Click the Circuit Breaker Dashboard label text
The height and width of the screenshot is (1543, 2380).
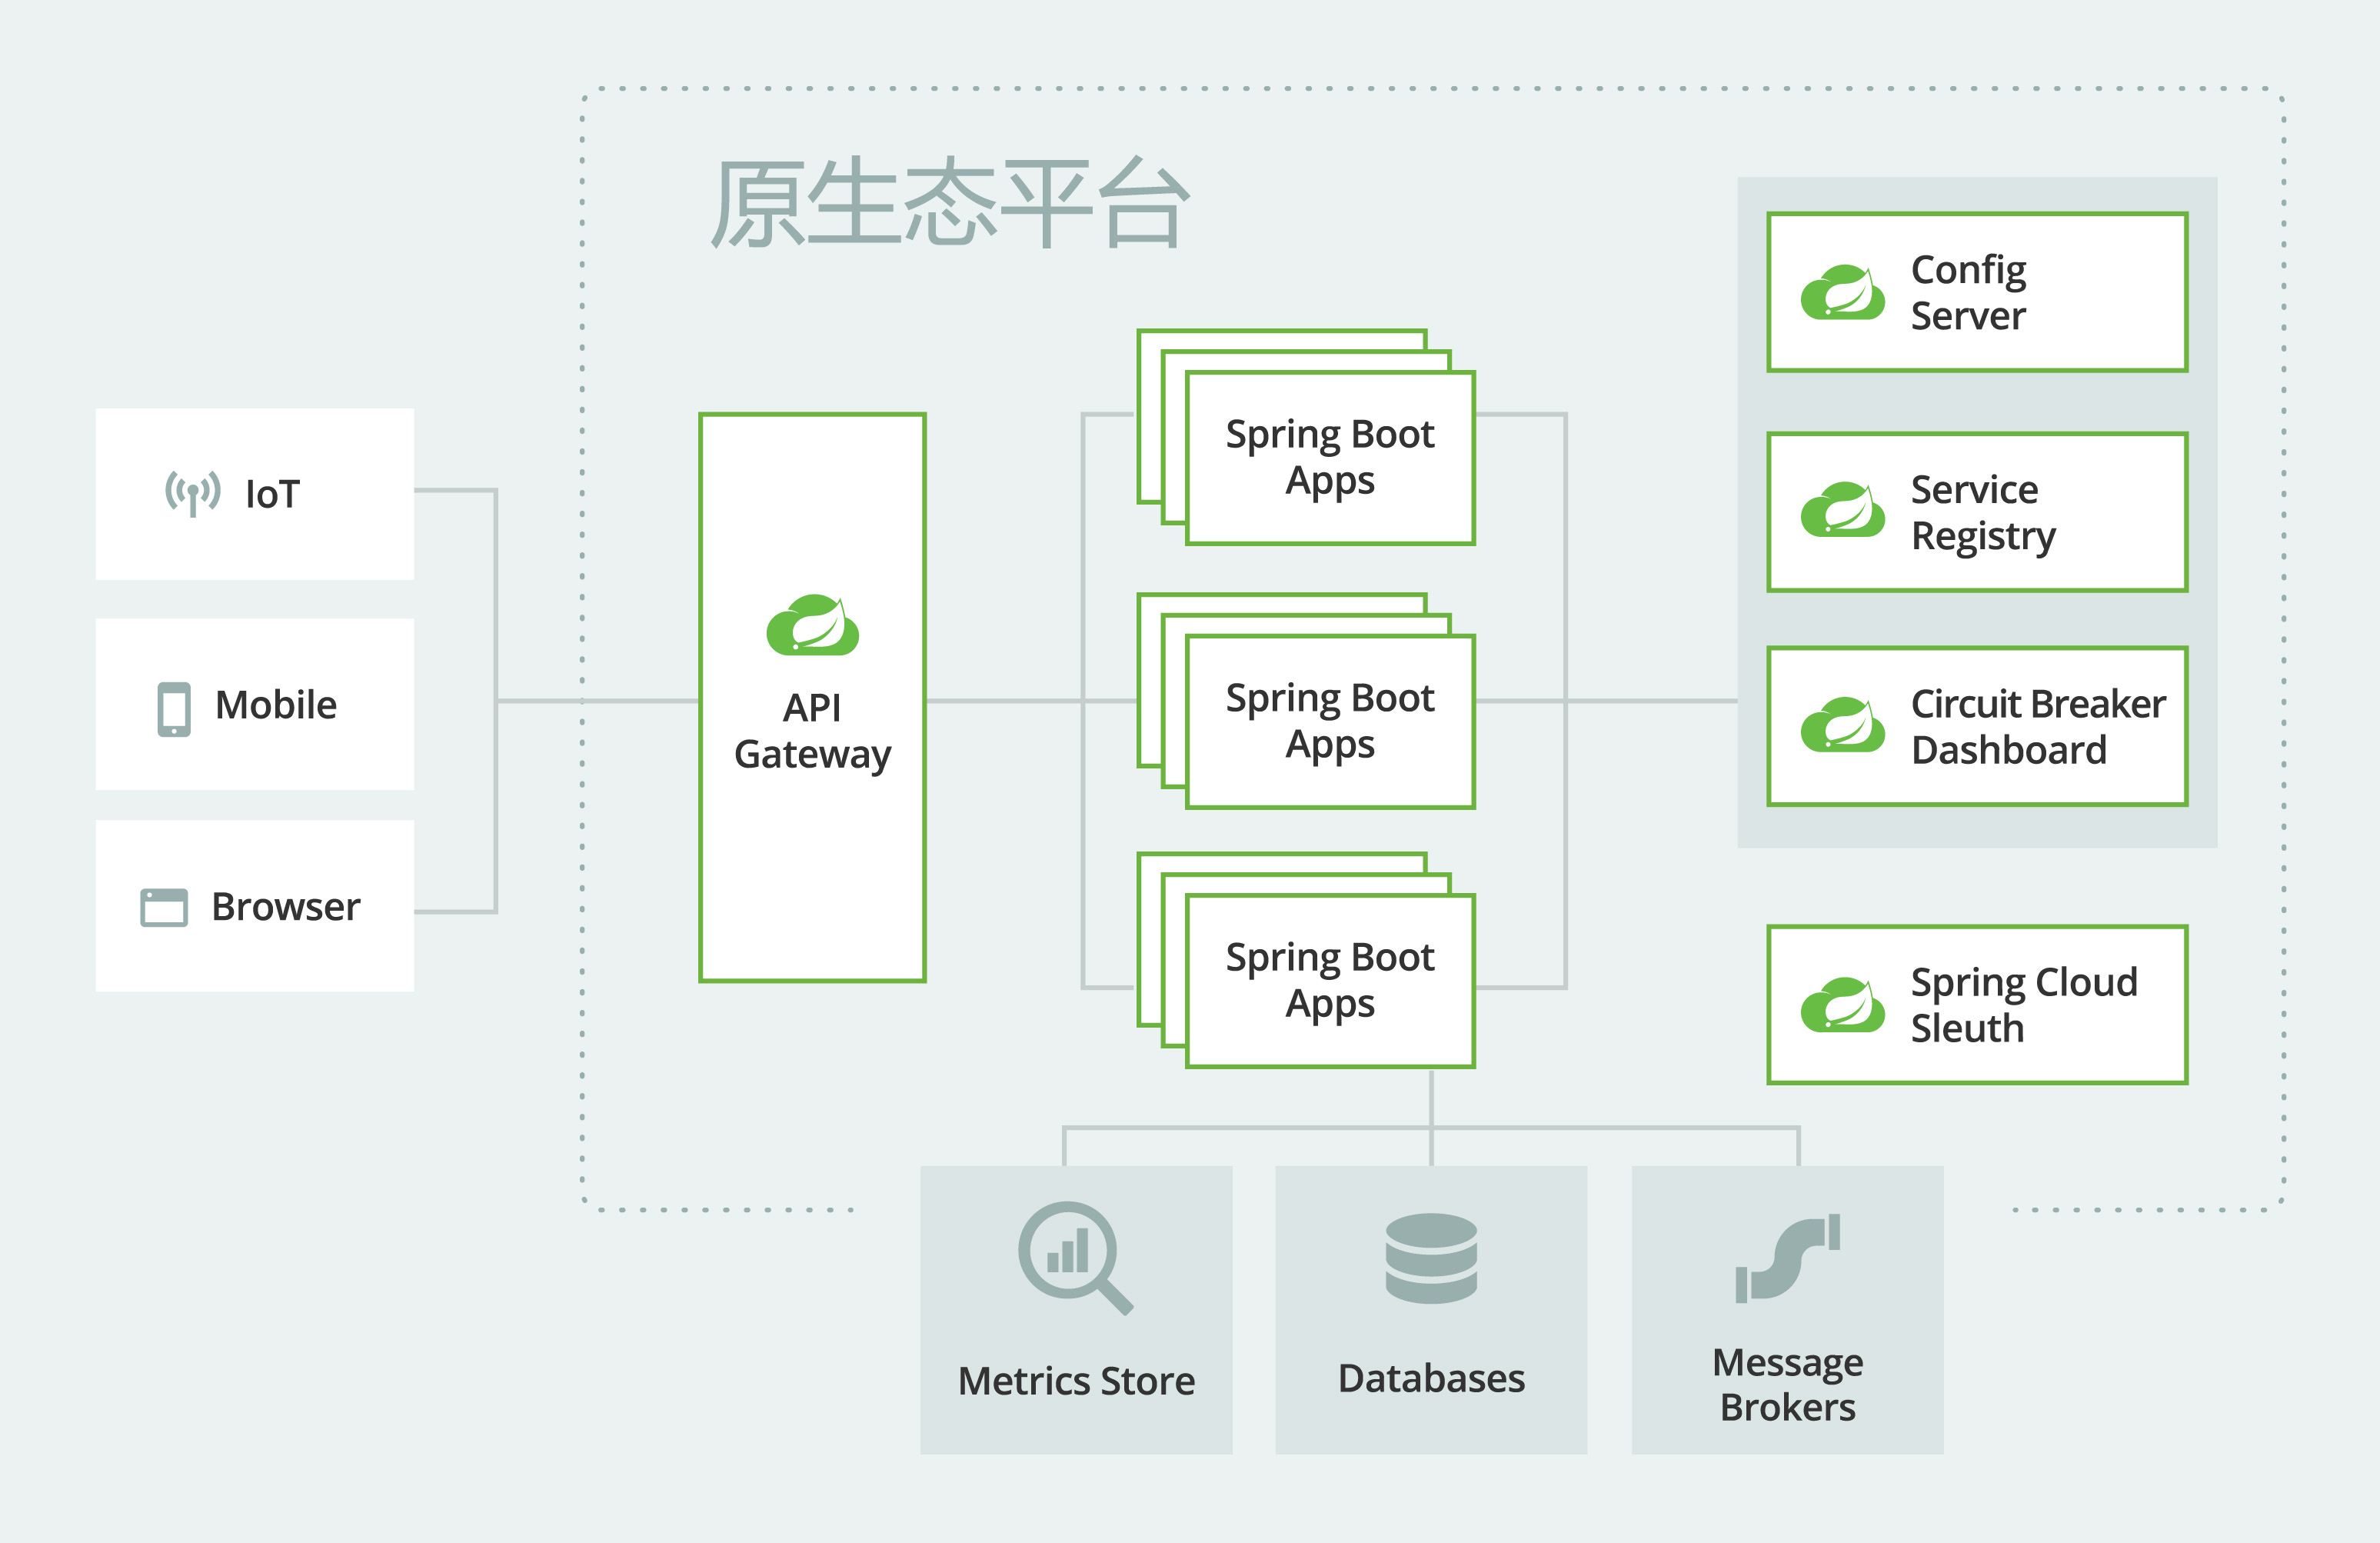(x=2038, y=727)
